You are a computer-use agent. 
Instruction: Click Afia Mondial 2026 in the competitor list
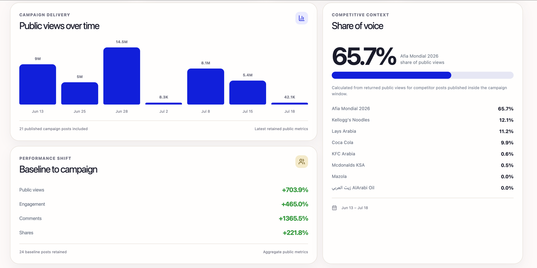point(351,109)
